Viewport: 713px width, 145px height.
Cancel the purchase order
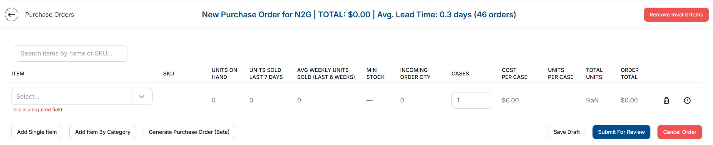(x=679, y=132)
